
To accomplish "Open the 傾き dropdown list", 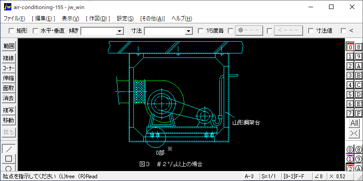I will [120, 31].
